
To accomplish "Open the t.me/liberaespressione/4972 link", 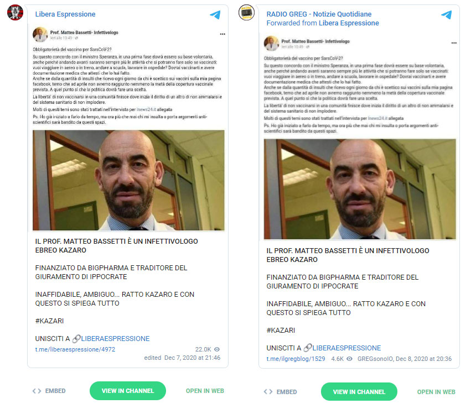I will [x=75, y=349].
